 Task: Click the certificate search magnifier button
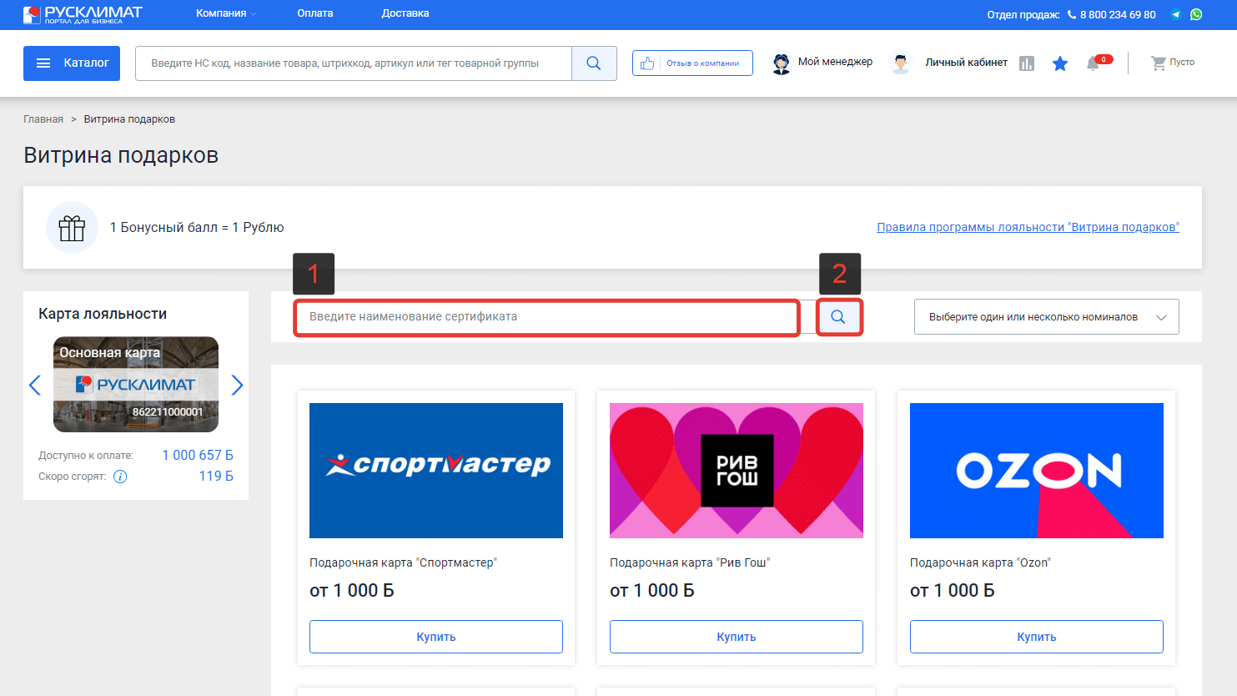(x=838, y=317)
